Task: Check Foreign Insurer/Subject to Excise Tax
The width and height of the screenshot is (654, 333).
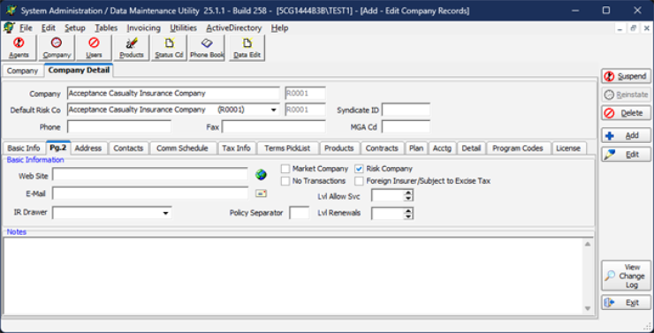Action: tap(359, 181)
